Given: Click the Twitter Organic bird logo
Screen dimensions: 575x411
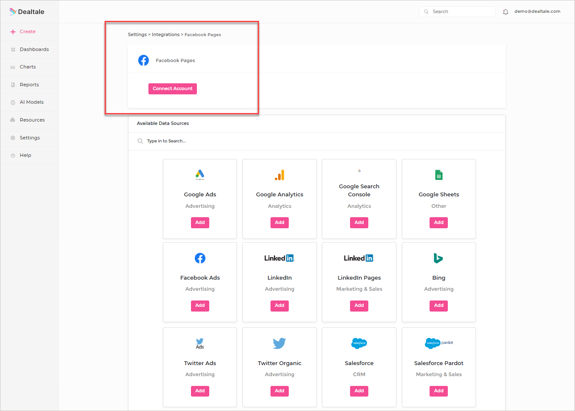Looking at the screenshot, I should point(279,343).
